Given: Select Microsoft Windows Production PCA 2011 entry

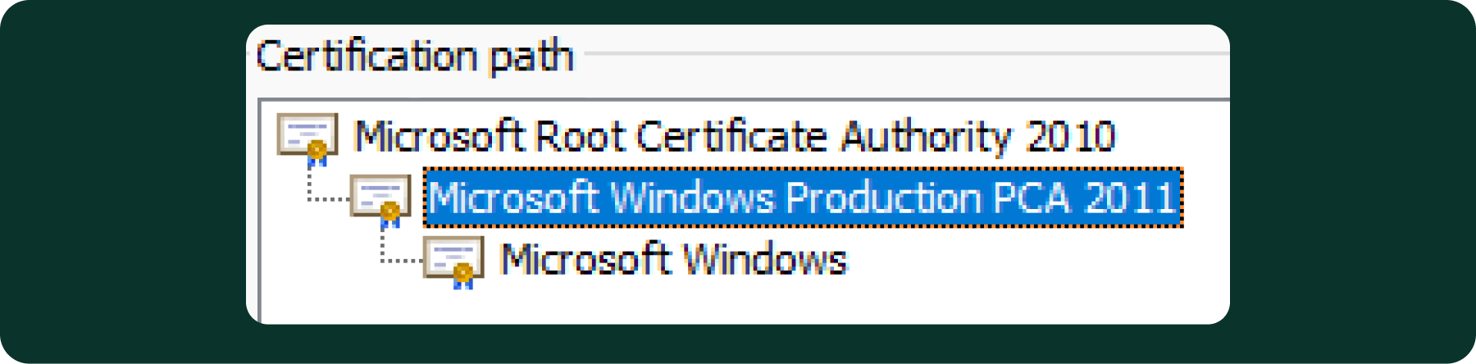Looking at the screenshot, I should tap(804, 198).
